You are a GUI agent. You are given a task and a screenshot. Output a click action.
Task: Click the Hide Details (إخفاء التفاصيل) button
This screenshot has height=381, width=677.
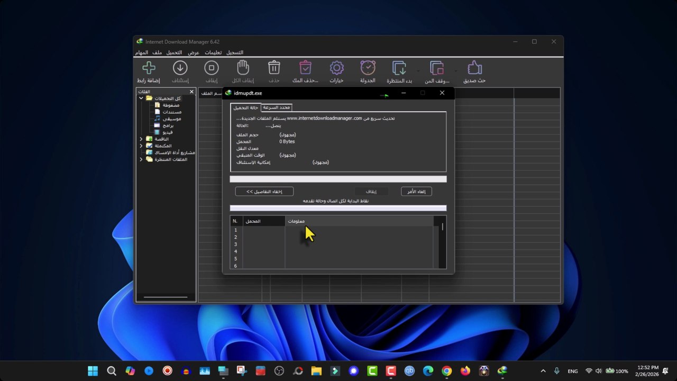pos(264,192)
